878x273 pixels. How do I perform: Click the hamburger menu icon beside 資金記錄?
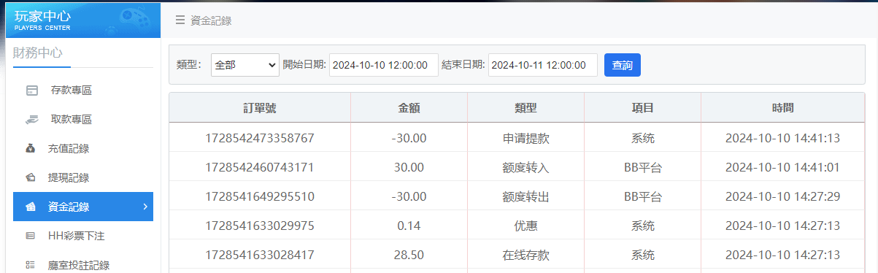tap(180, 20)
